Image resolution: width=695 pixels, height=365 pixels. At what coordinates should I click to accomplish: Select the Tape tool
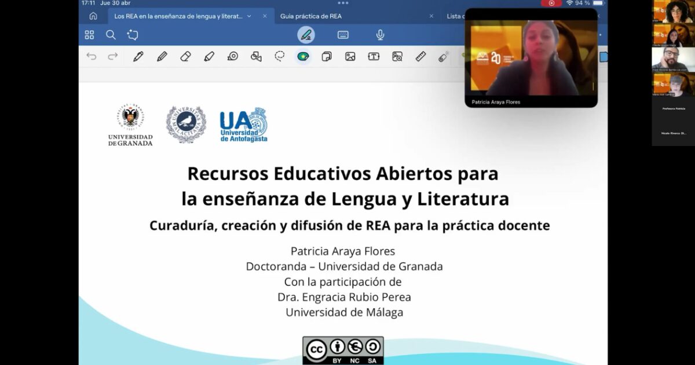(233, 56)
